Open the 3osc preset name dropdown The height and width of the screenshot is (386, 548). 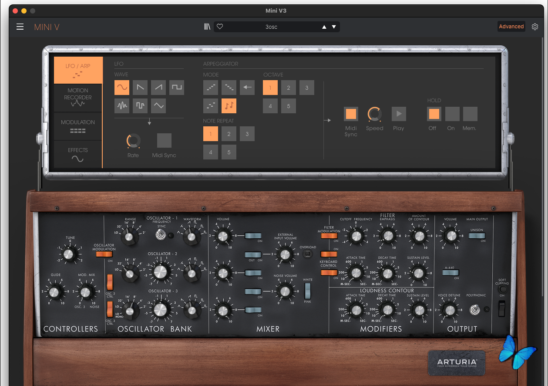point(271,27)
